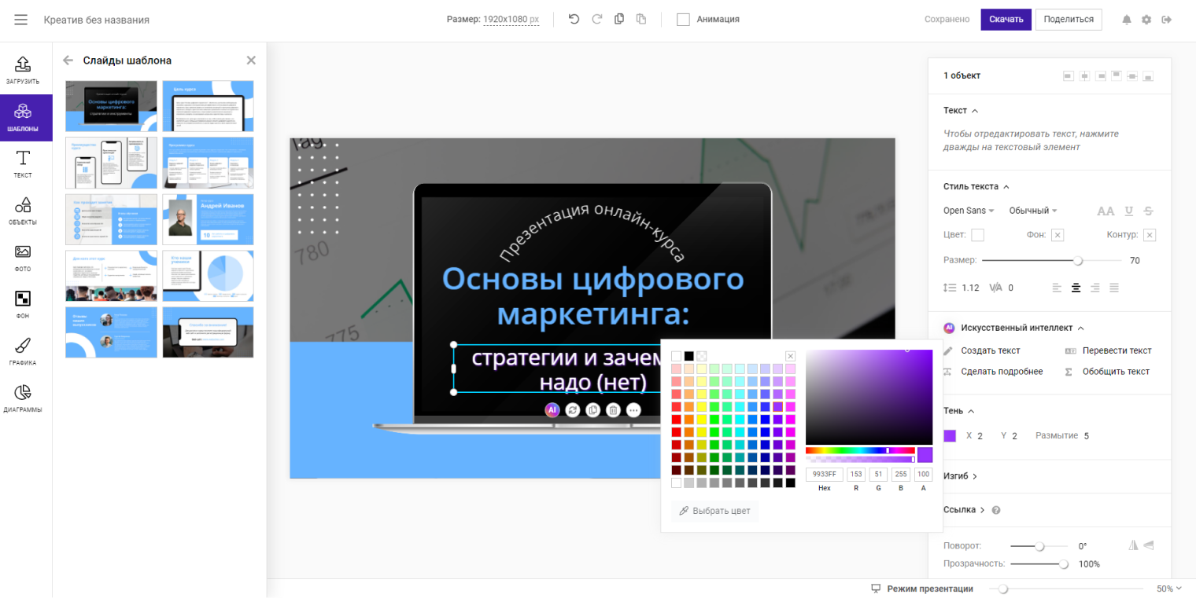Open the Текст sidebar tab

pos(23,164)
